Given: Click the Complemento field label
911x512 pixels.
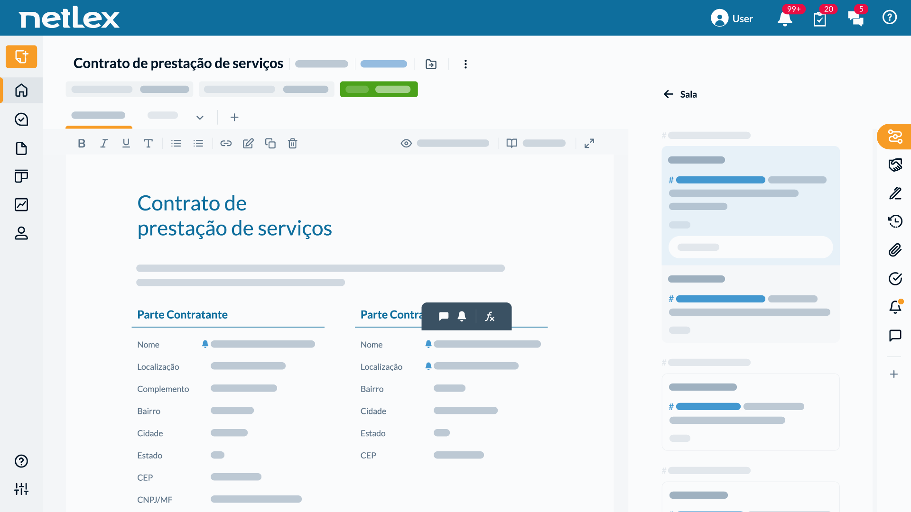Looking at the screenshot, I should pyautogui.click(x=163, y=389).
